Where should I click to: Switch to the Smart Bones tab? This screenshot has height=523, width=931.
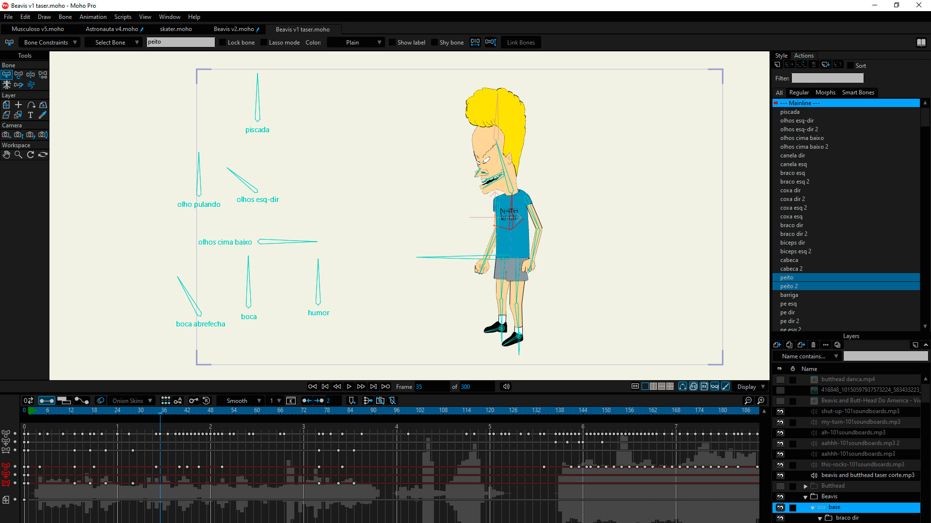pos(858,92)
